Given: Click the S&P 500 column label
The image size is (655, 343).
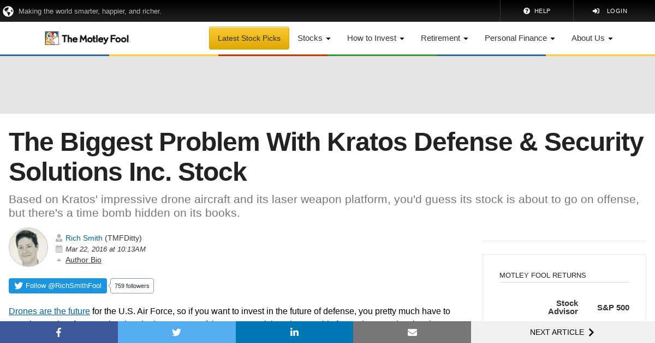Looking at the screenshot, I should tap(613, 308).
